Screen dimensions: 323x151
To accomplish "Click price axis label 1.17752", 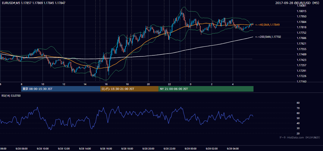I will click(x=301, y=33).
